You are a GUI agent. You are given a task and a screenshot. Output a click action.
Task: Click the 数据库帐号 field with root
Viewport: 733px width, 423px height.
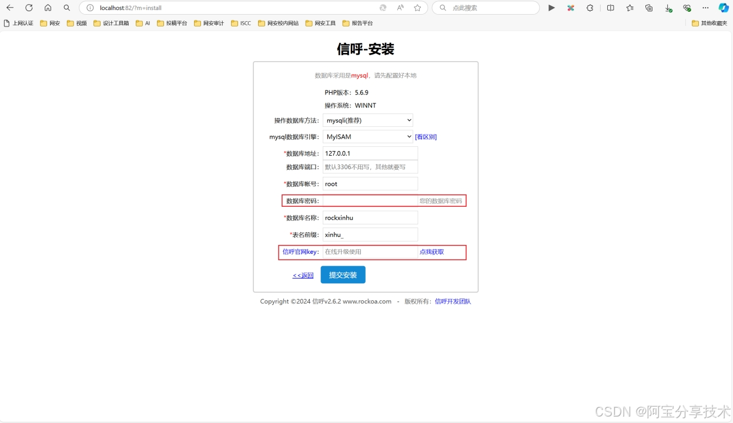click(x=370, y=184)
